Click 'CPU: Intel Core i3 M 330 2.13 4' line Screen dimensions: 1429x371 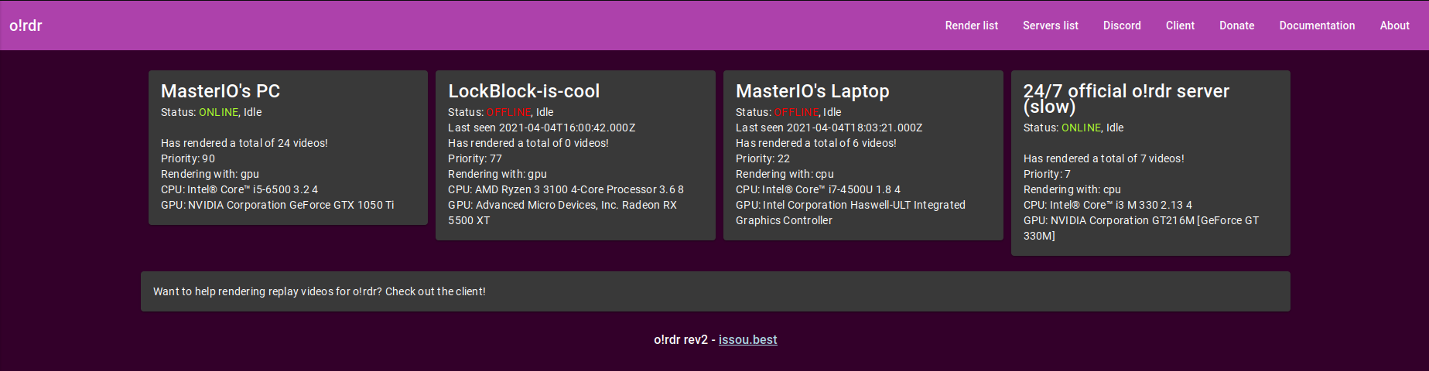tap(1108, 205)
